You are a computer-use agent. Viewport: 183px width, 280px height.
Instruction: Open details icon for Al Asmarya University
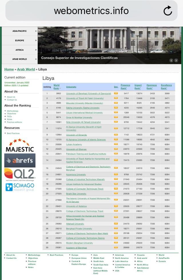click(116, 139)
